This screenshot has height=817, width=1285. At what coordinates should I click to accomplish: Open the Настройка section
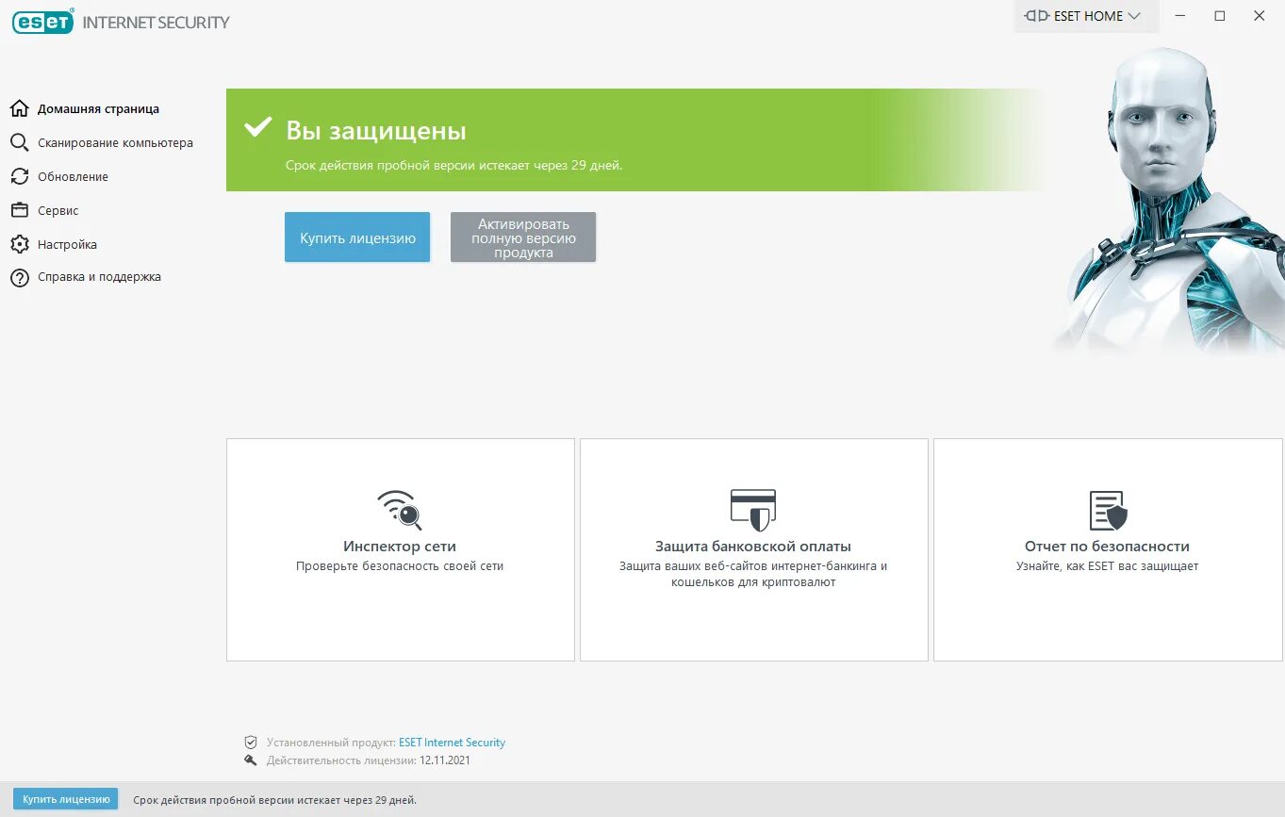pyautogui.click(x=67, y=245)
